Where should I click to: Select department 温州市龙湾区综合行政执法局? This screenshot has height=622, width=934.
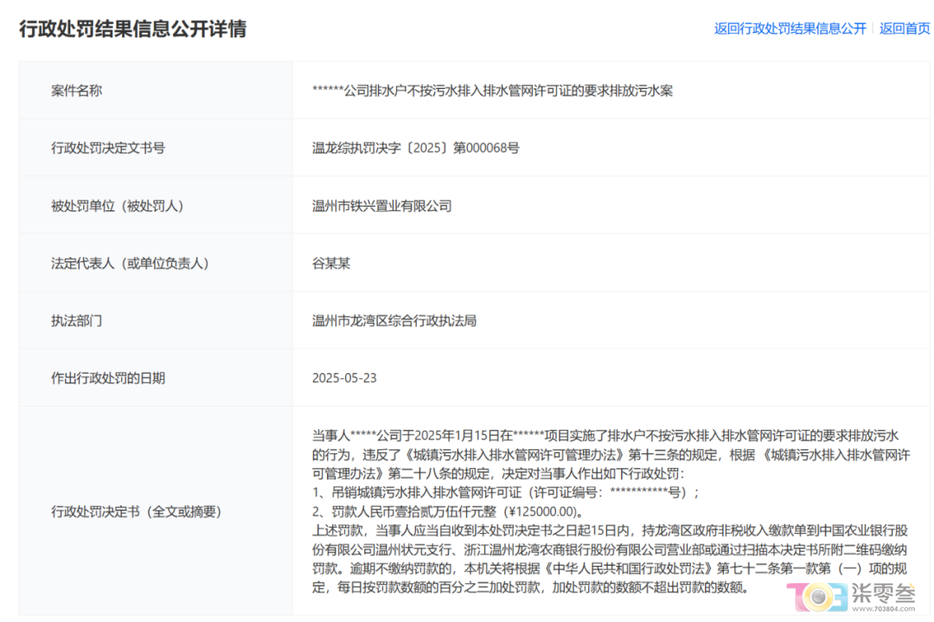point(394,321)
